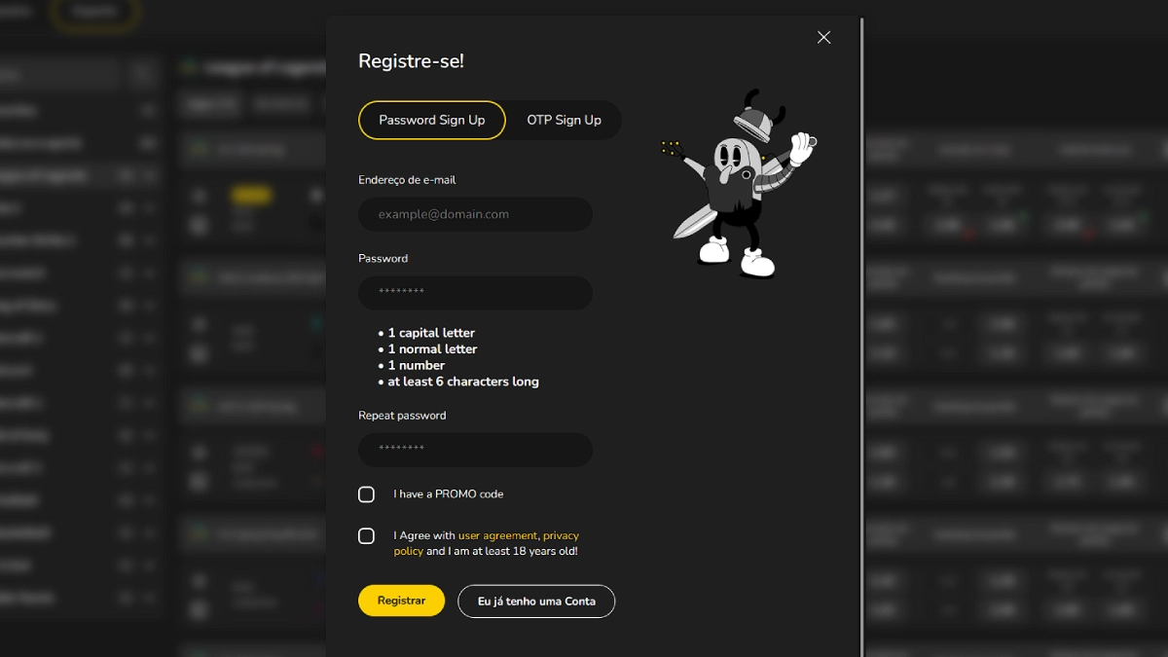Close the Registre-se dialog with the X
The height and width of the screenshot is (657, 1168).
(823, 37)
